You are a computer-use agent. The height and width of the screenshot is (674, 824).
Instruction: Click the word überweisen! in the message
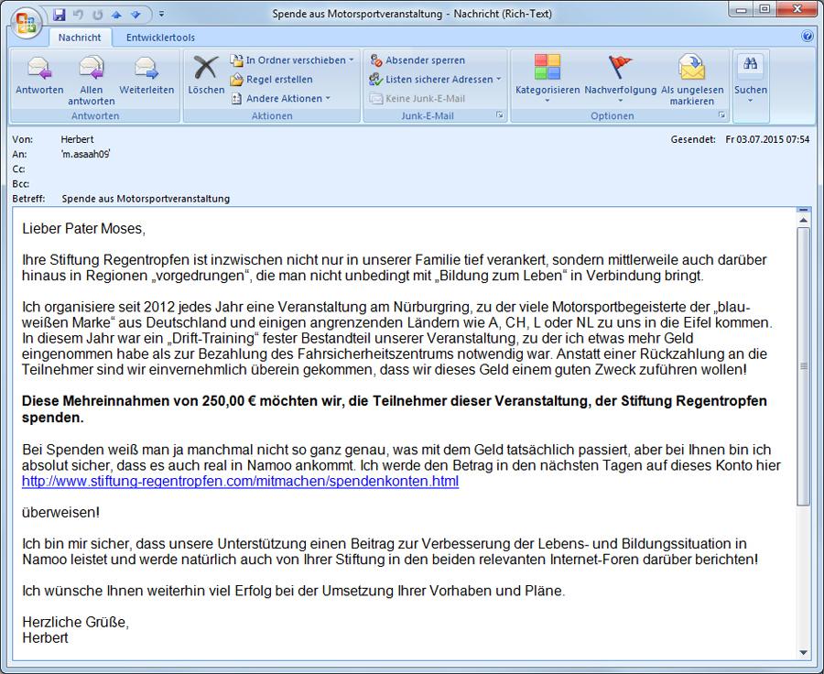coord(61,512)
